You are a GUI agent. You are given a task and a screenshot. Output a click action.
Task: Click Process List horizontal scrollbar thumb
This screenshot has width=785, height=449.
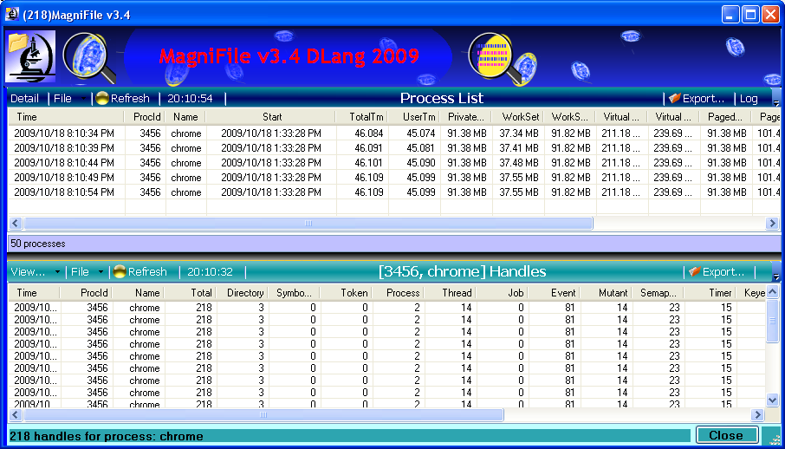click(x=308, y=224)
